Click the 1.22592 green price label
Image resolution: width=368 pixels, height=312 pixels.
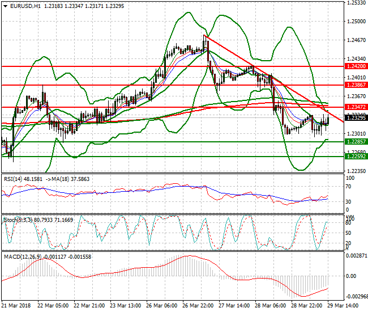point(356,157)
